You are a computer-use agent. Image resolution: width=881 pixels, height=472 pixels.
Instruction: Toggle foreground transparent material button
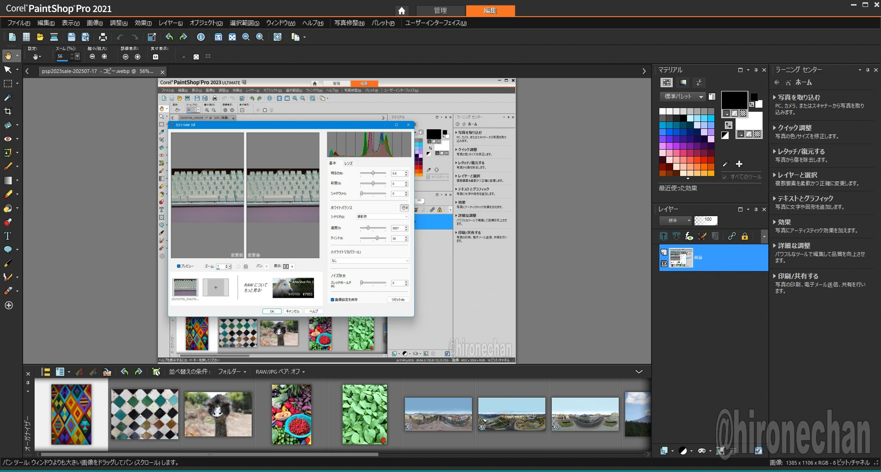(742, 113)
